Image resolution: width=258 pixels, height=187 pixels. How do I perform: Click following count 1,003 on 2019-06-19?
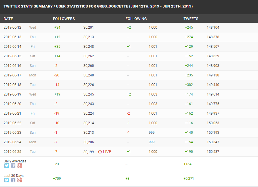tap(153, 94)
